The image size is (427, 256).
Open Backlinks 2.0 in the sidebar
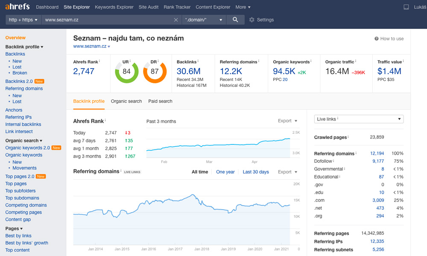(x=19, y=81)
